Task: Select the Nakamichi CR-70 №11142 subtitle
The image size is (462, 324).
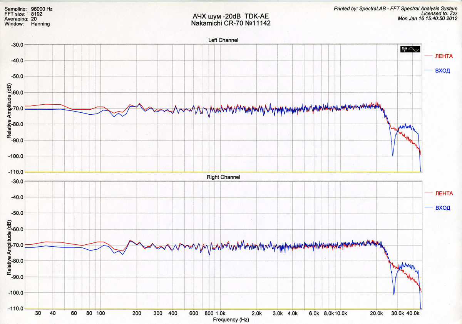Action: 230,23
